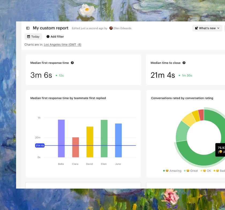225x210 pixels.
Task: Select the red segment of the donut chart
Action: pyautogui.click(x=201, y=114)
